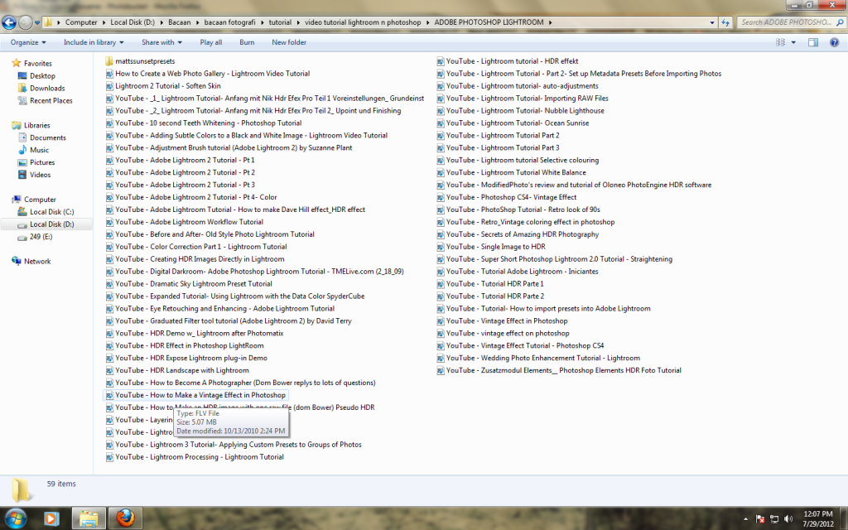Select Single Image to HDR file icon
Image resolution: width=848 pixels, height=530 pixels.
(441, 247)
